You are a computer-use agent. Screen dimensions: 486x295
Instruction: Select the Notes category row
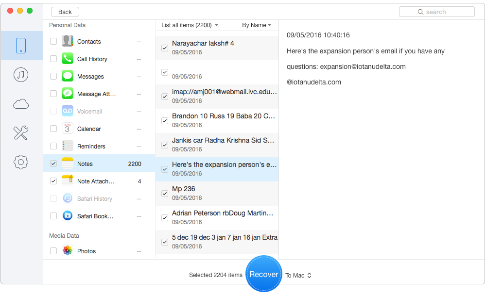pyautogui.click(x=99, y=164)
